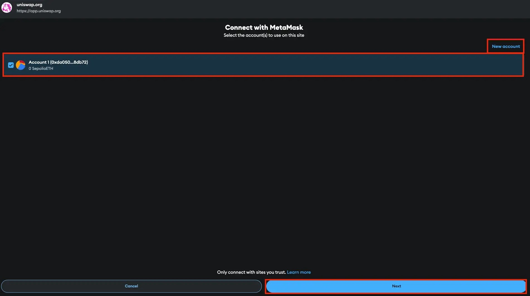Click the 0 SepoliaETH balance text
The width and height of the screenshot is (530, 296).
click(41, 68)
